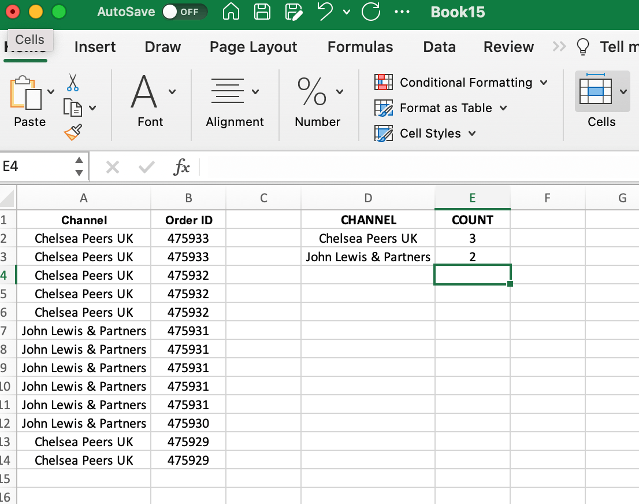Screen dimensions: 639x504
Task: Click the Cells group icon
Action: (596, 89)
